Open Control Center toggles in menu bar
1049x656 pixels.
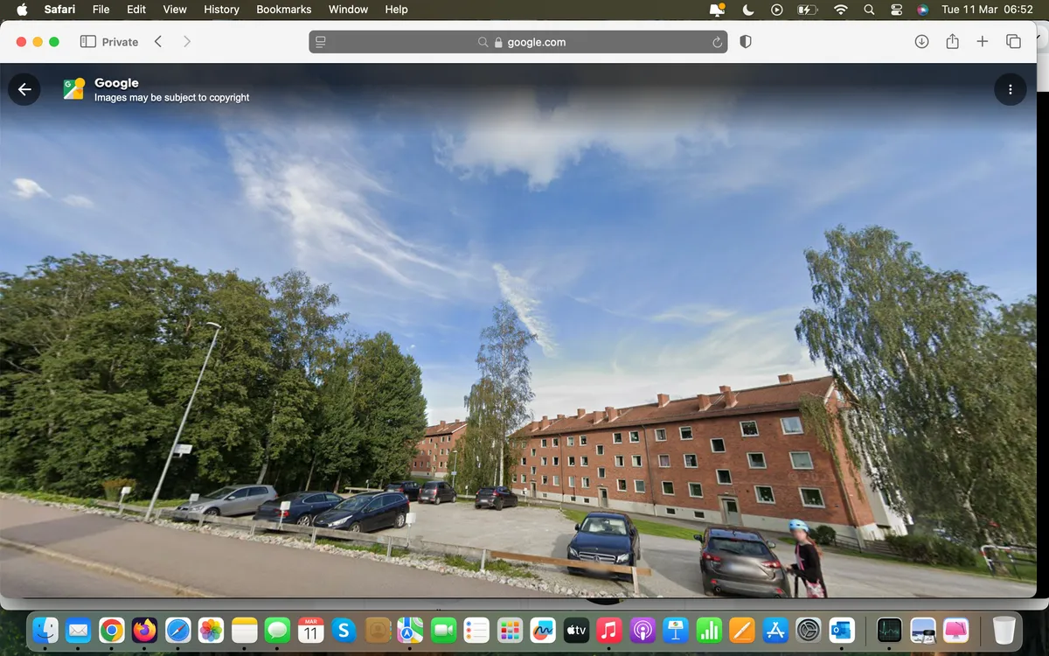(x=896, y=10)
